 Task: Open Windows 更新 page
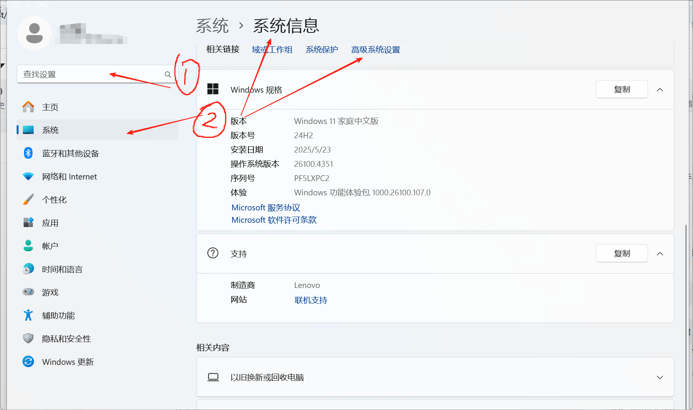[98, 362]
